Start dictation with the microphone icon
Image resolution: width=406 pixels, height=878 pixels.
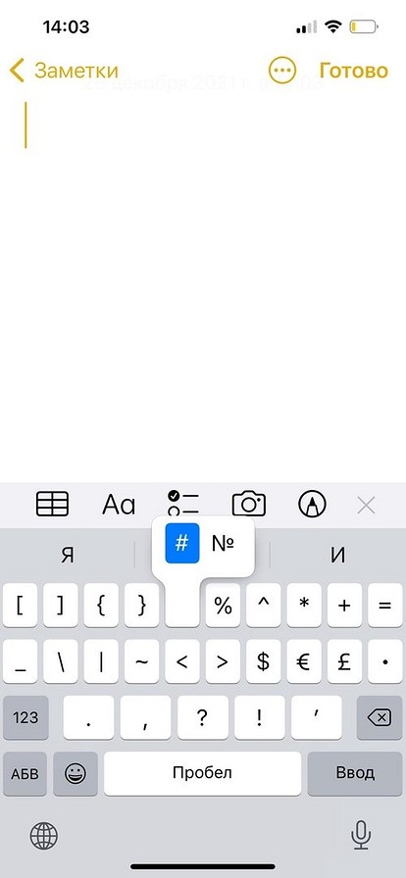pos(361,836)
